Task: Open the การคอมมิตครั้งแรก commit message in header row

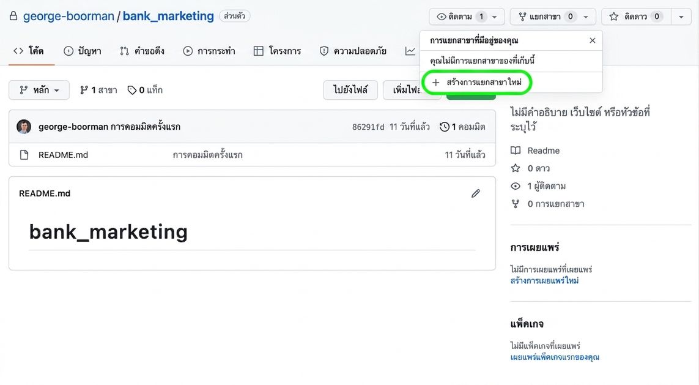Action: 146,127
